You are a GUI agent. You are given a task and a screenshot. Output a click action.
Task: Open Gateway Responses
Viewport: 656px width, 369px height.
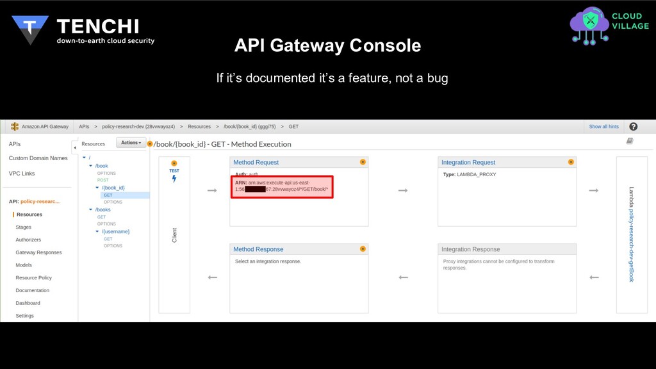[x=38, y=252]
